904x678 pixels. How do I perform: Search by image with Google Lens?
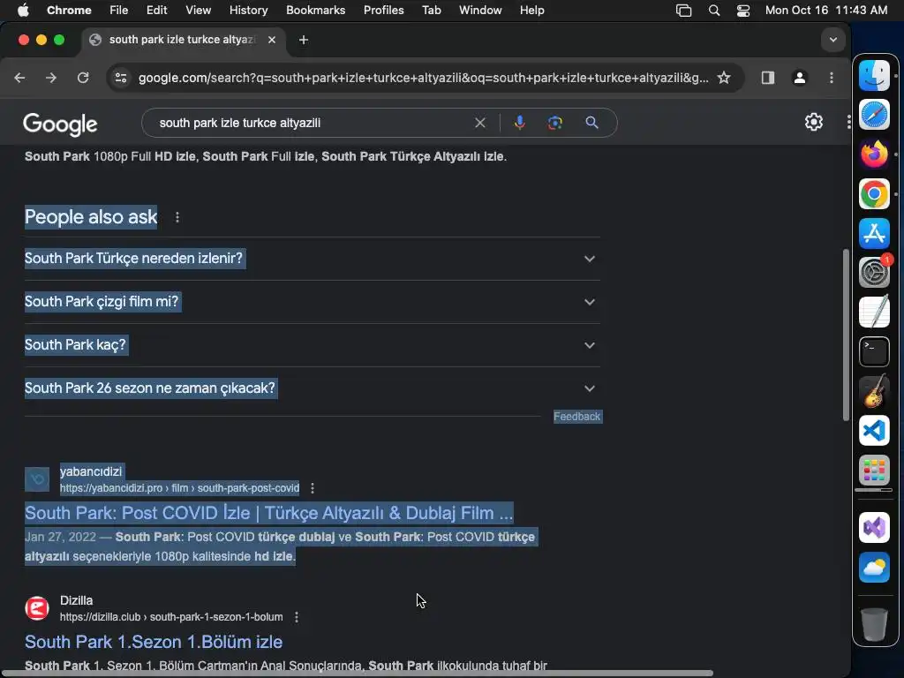tap(555, 123)
